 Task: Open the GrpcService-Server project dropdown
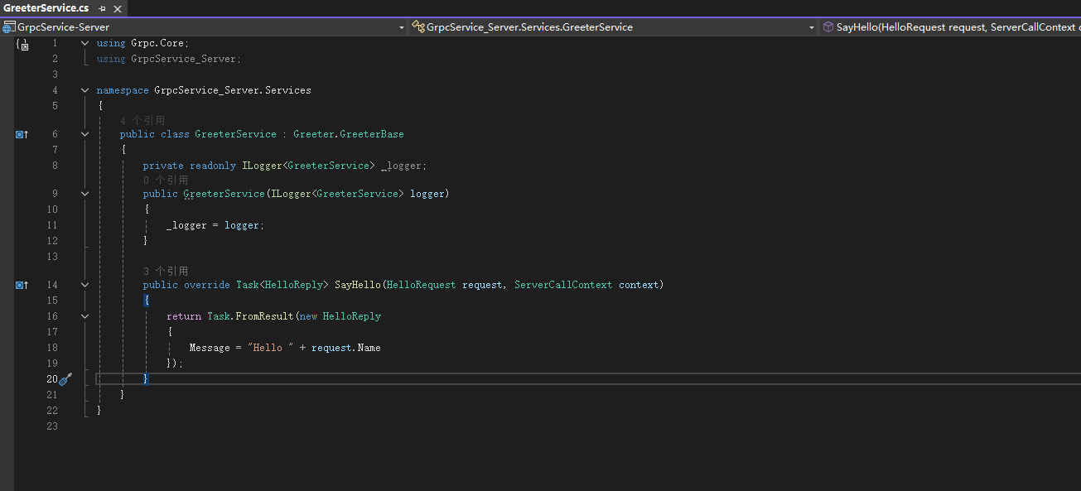402,27
